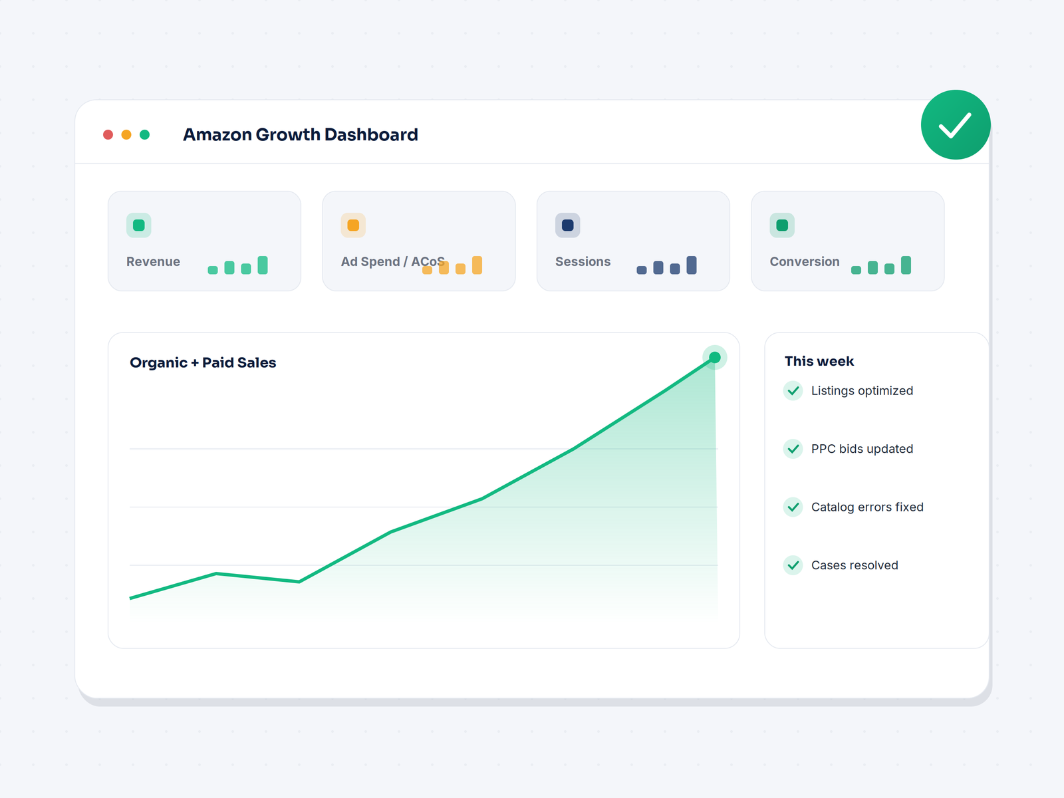Click the This week heading
The width and height of the screenshot is (1064, 798).
(x=819, y=361)
